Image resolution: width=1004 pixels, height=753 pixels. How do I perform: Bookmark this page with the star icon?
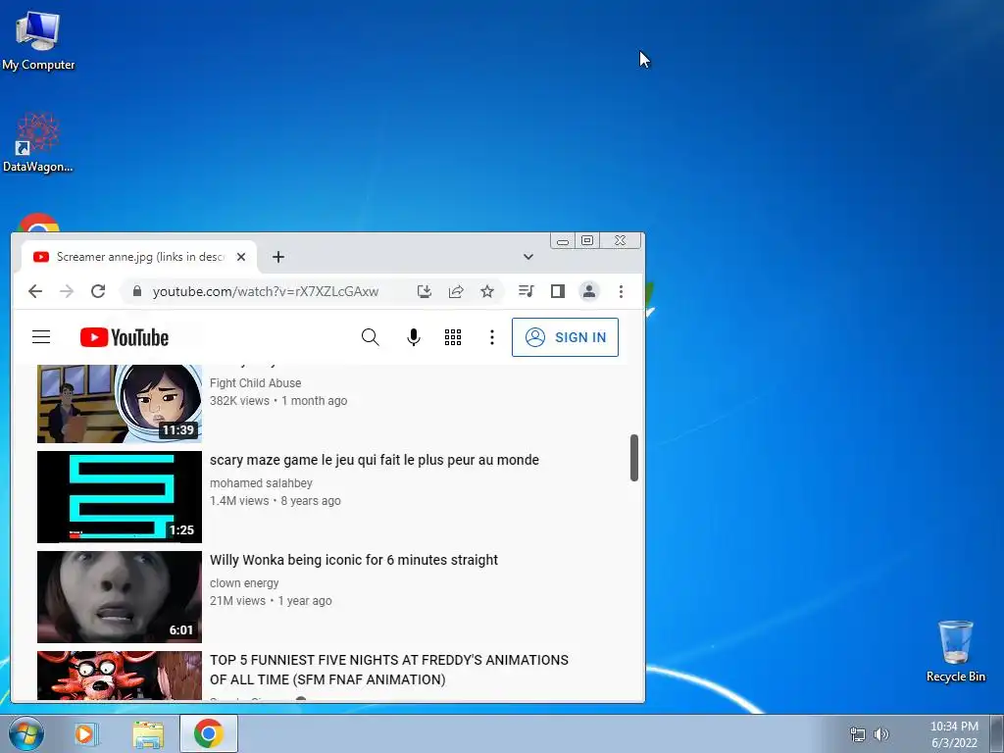487,291
